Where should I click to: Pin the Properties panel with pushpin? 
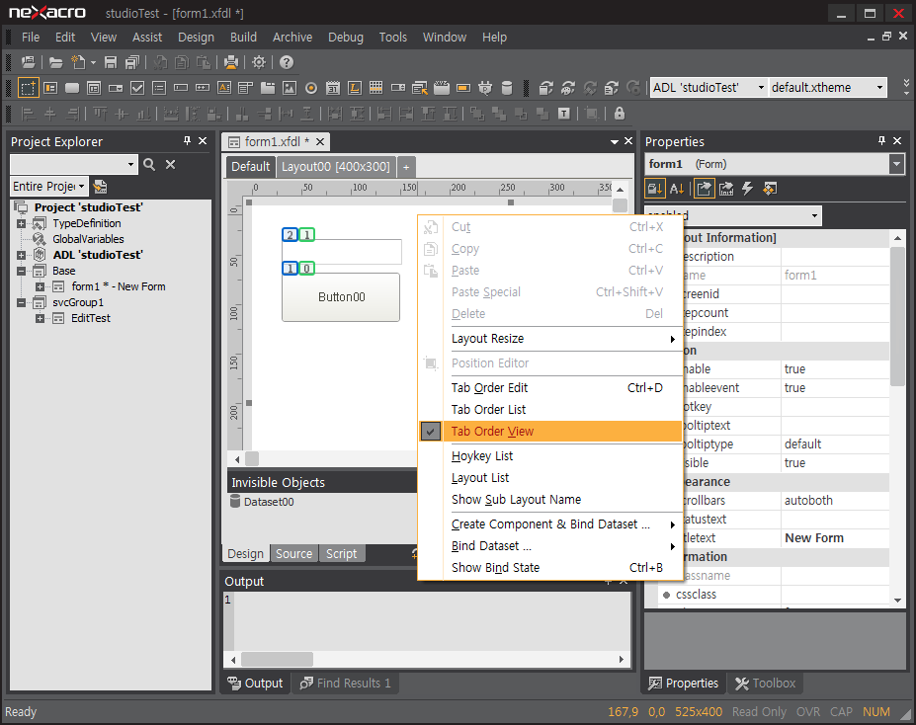click(881, 141)
